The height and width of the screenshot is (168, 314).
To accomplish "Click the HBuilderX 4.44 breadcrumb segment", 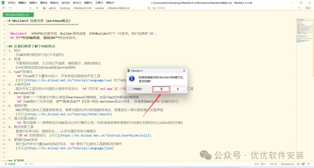I will tap(82, 8).
